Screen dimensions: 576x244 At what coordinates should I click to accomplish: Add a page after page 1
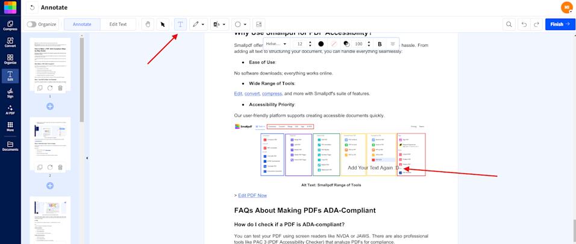50,106
